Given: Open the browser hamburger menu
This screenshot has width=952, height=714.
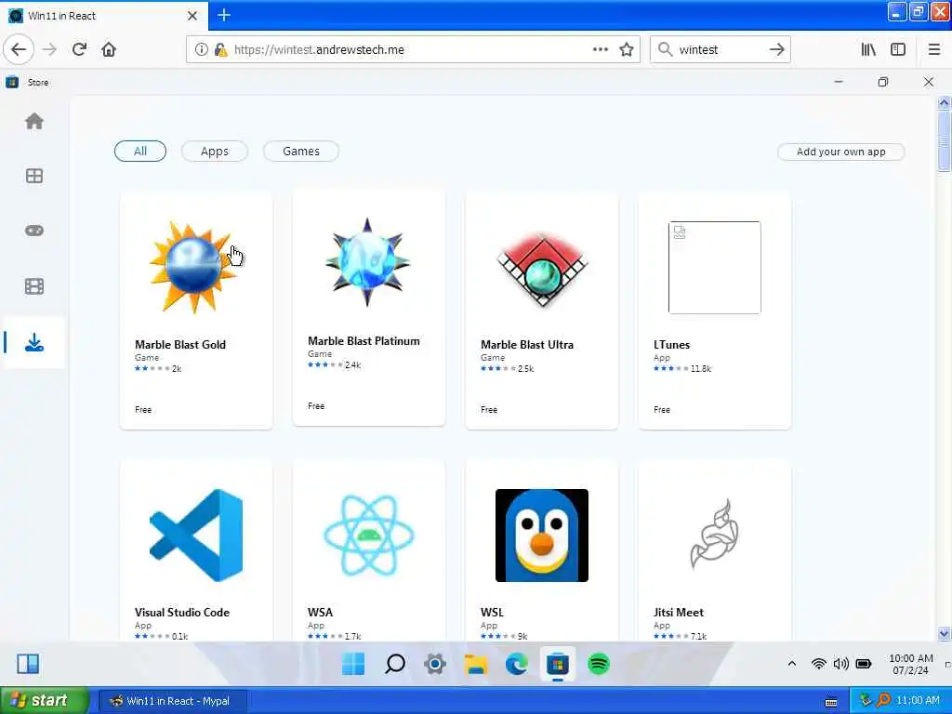Looking at the screenshot, I should [x=934, y=50].
